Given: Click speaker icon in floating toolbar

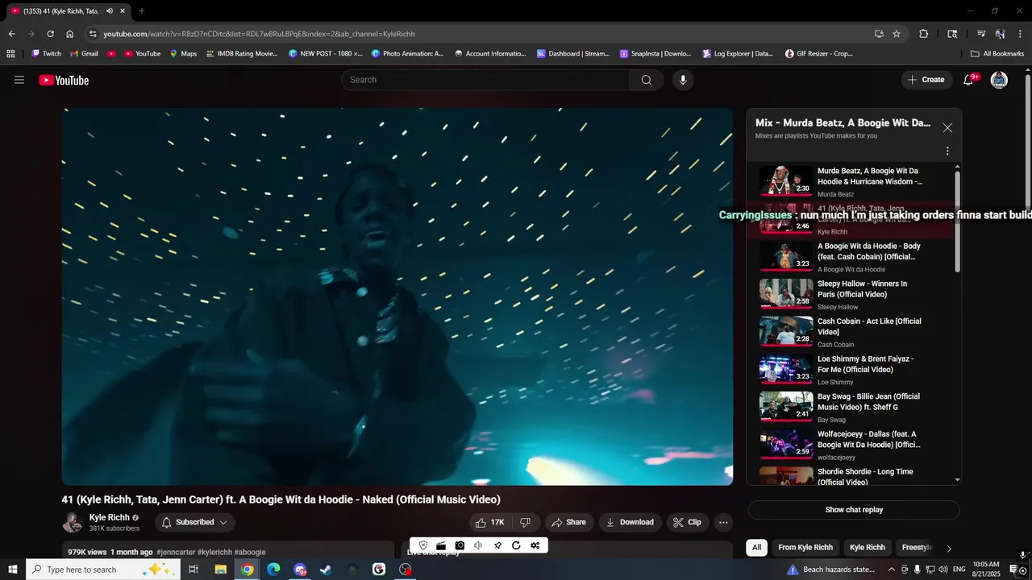Looking at the screenshot, I should (478, 545).
